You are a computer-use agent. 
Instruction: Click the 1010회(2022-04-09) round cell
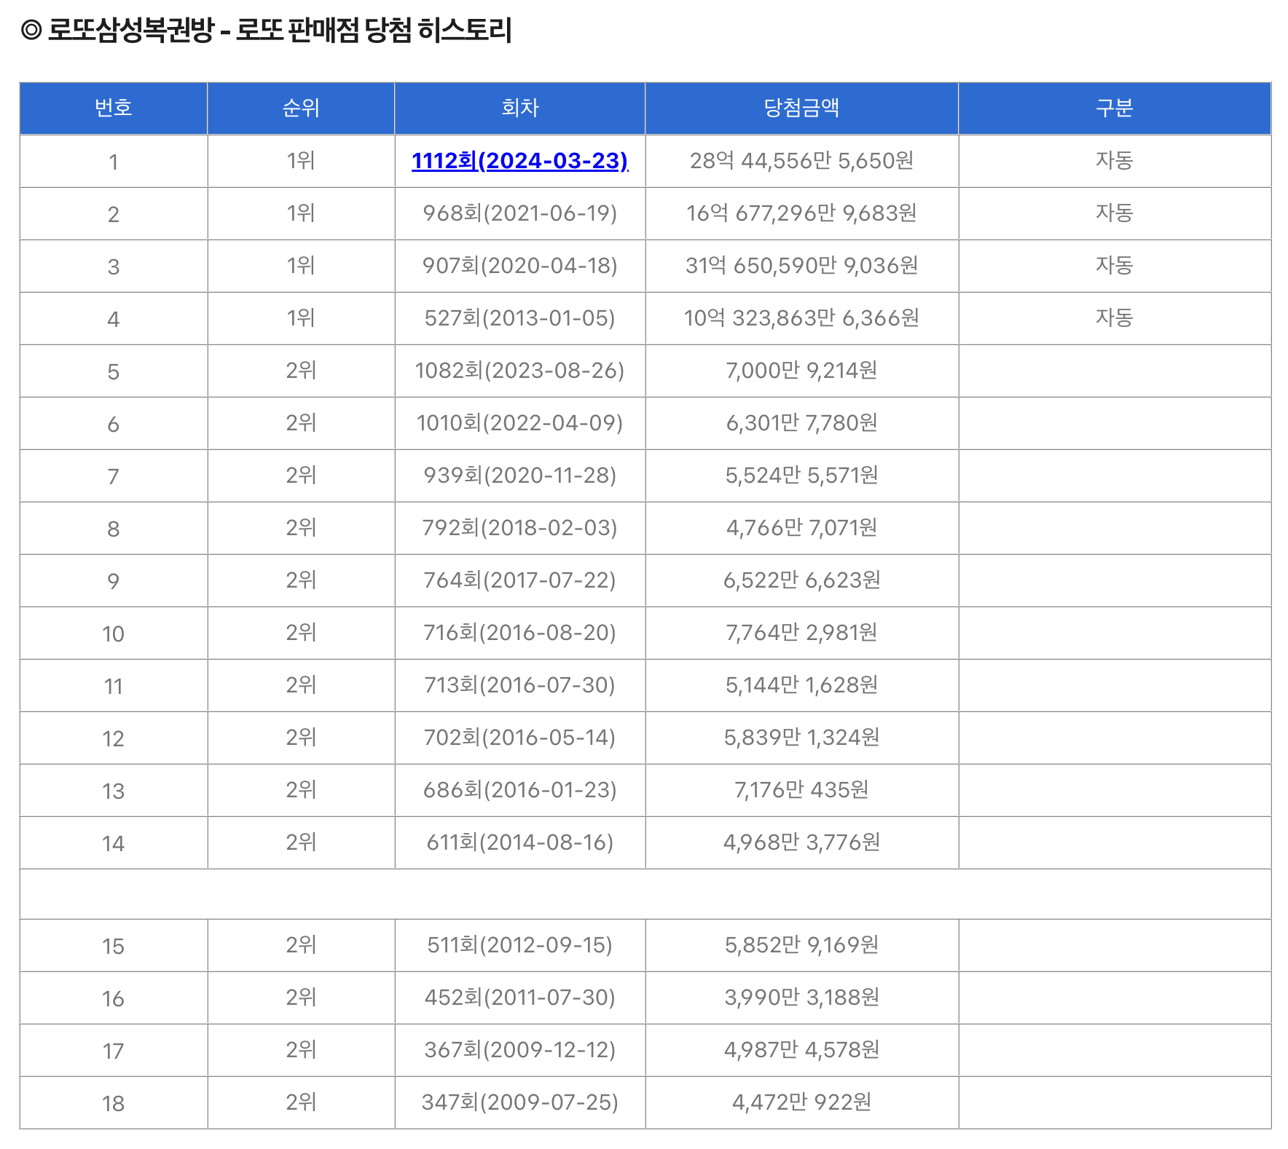tap(519, 423)
